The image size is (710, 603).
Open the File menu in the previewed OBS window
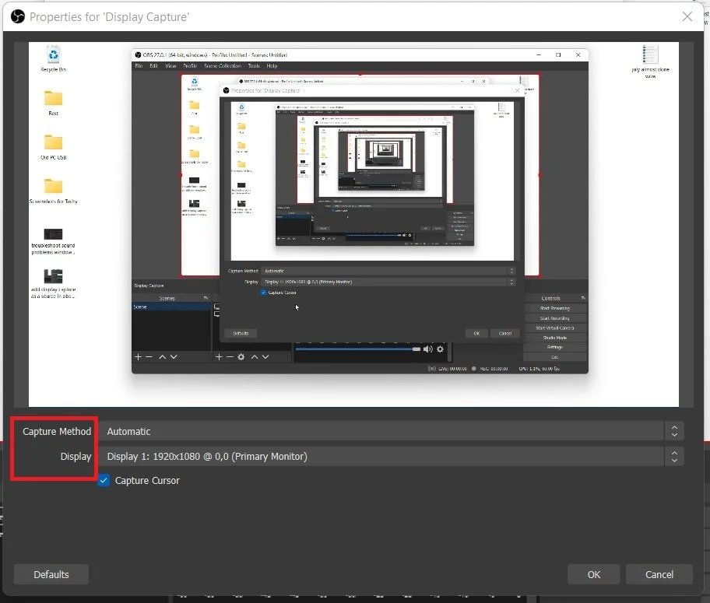pyautogui.click(x=139, y=65)
